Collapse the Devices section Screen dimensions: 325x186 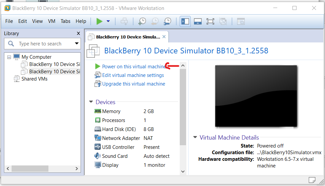(x=91, y=102)
